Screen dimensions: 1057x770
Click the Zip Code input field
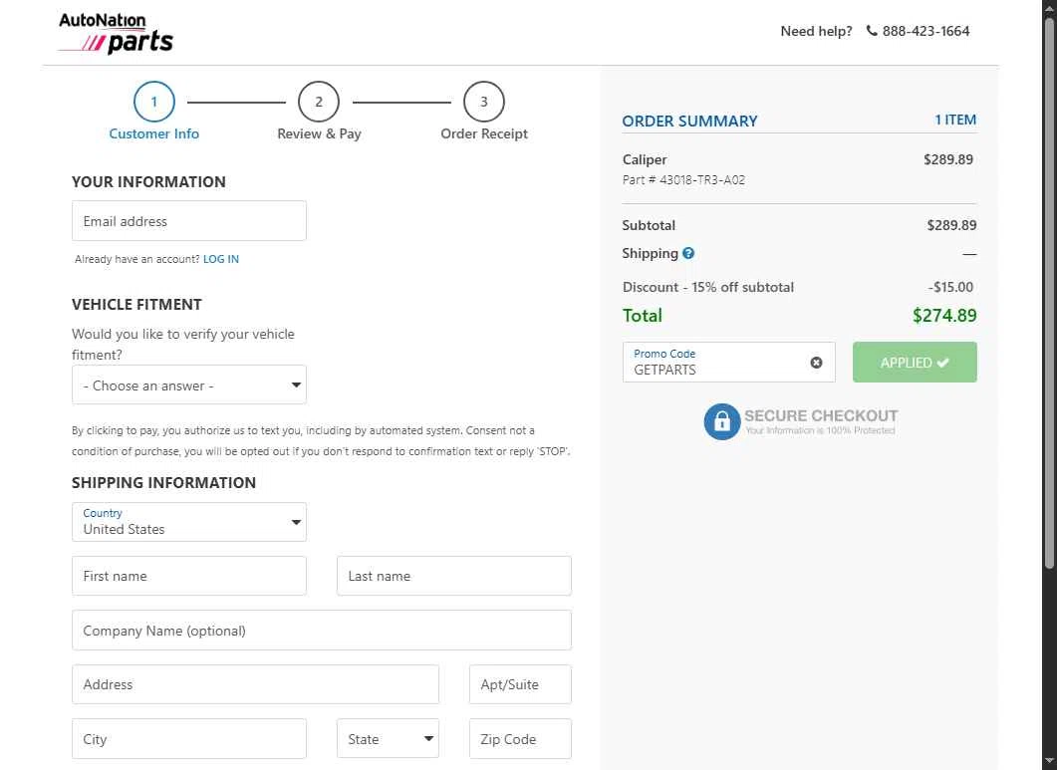point(520,738)
